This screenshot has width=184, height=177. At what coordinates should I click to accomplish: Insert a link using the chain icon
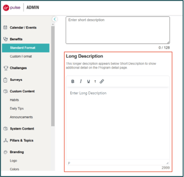102,81
